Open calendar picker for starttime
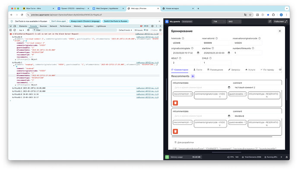This screenshot has height=171, width=298. (229, 53)
